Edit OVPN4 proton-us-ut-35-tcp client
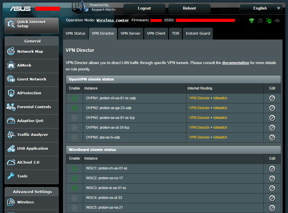This screenshot has width=288, height=213. pos(272,128)
